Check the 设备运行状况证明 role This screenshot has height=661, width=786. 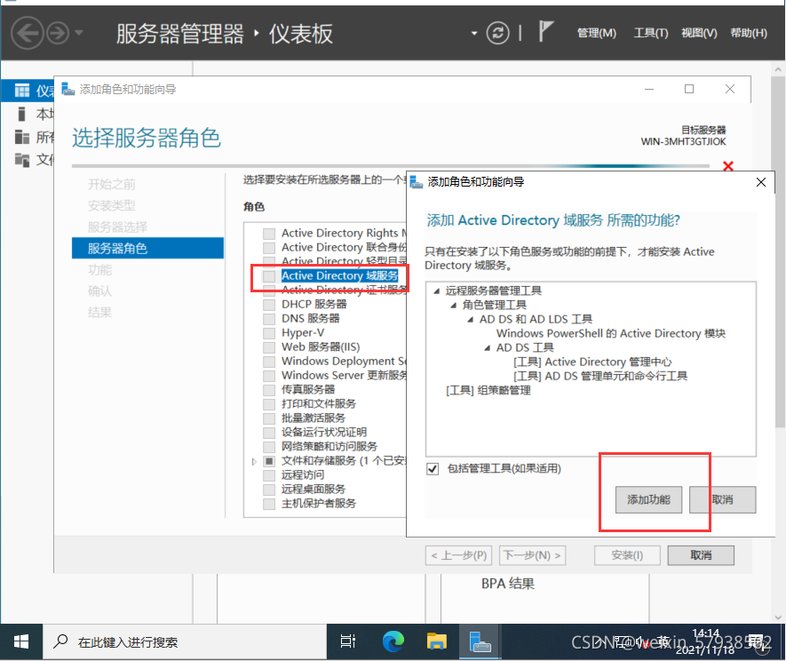269,433
